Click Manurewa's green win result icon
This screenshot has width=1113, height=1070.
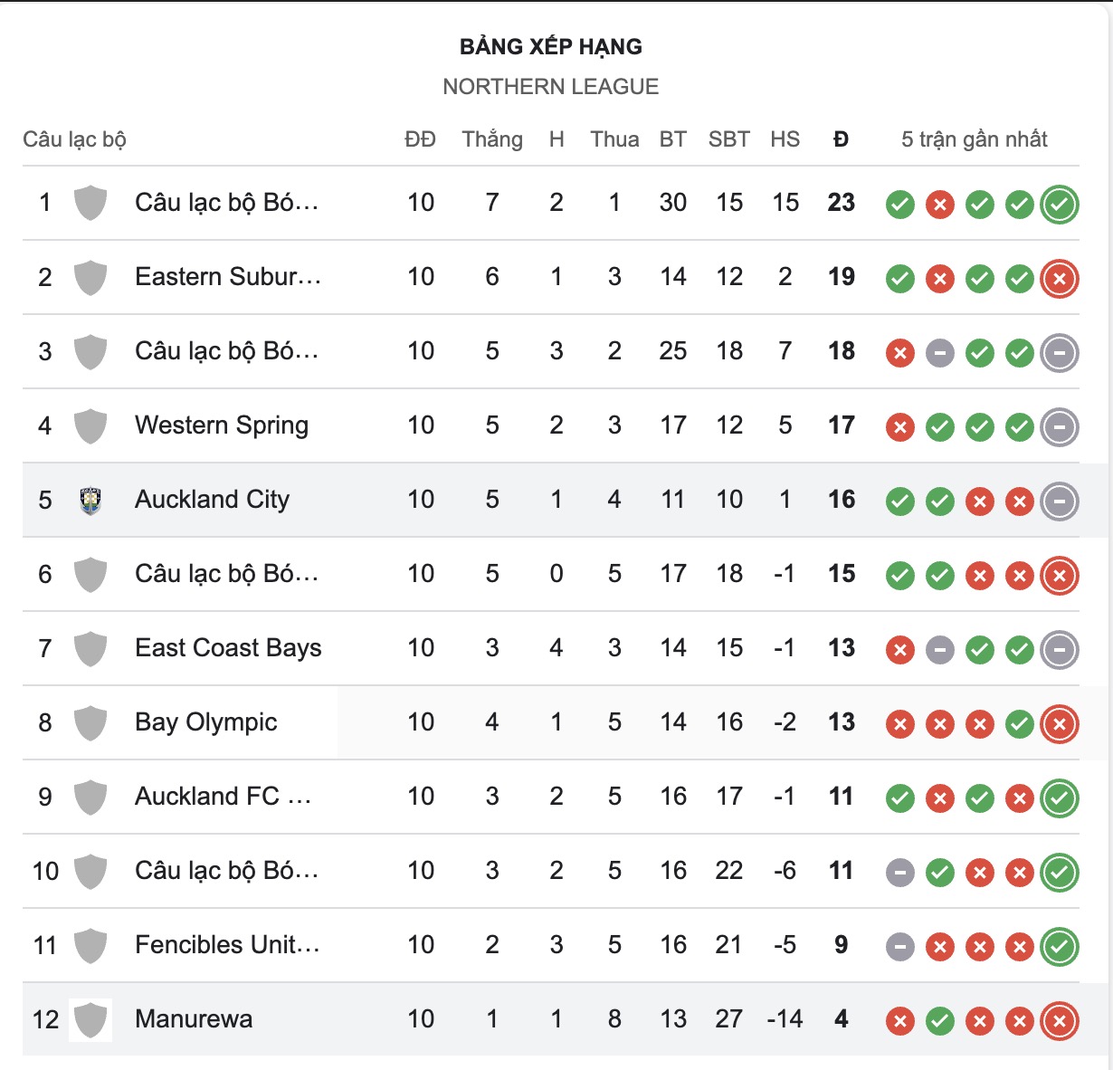tap(940, 1021)
